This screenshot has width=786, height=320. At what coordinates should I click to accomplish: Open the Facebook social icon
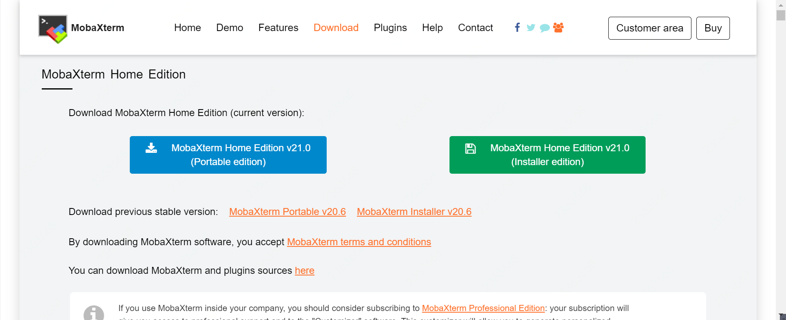[517, 27]
